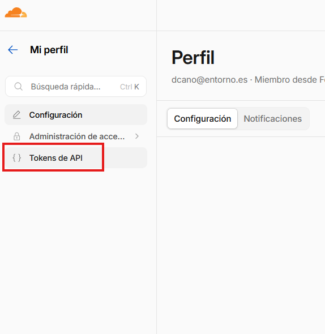This screenshot has width=325, height=334.
Task: Click the Ctrl K shortcut hint
Action: 130,87
